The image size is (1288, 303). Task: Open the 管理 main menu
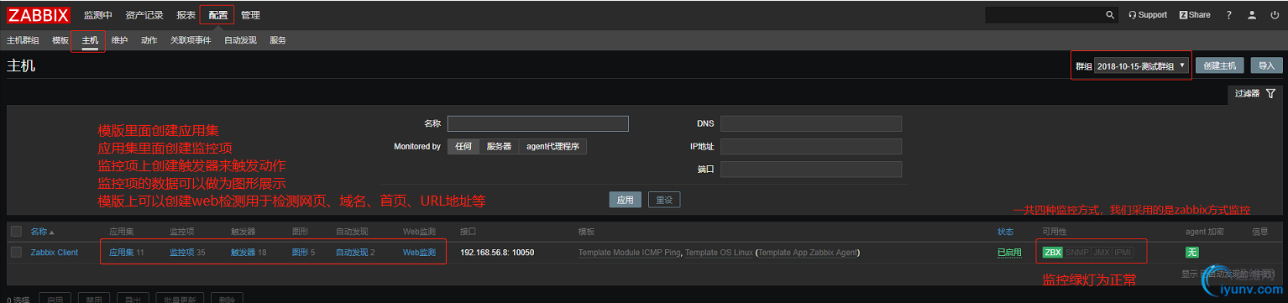point(250,14)
